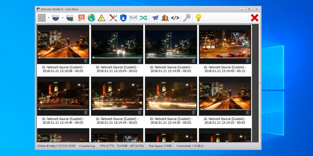Click caption text '2018.01.21 13:14:45 - 00:13'

tap(225, 71)
